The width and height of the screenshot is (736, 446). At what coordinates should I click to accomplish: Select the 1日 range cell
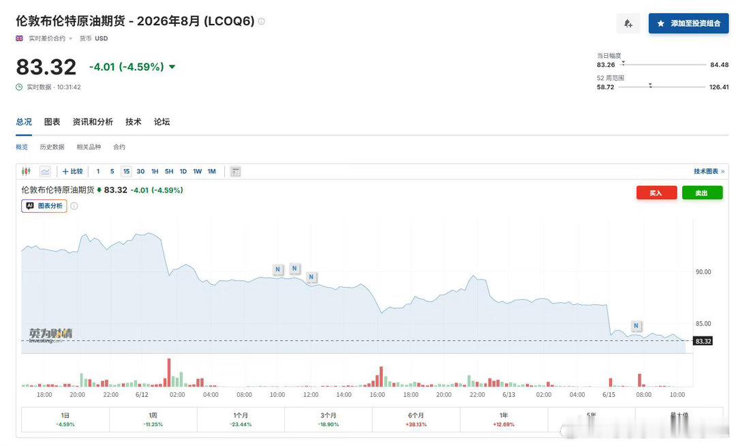pyautogui.click(x=65, y=419)
